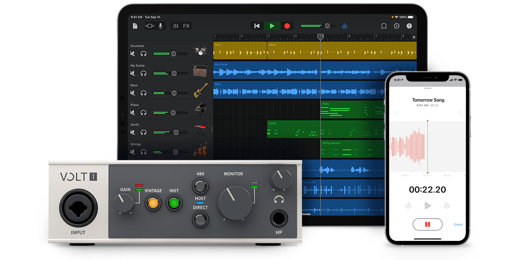This screenshot has height=260, width=521.
Task: Tap the trim crop icon on iPhone
Action: pos(460,113)
